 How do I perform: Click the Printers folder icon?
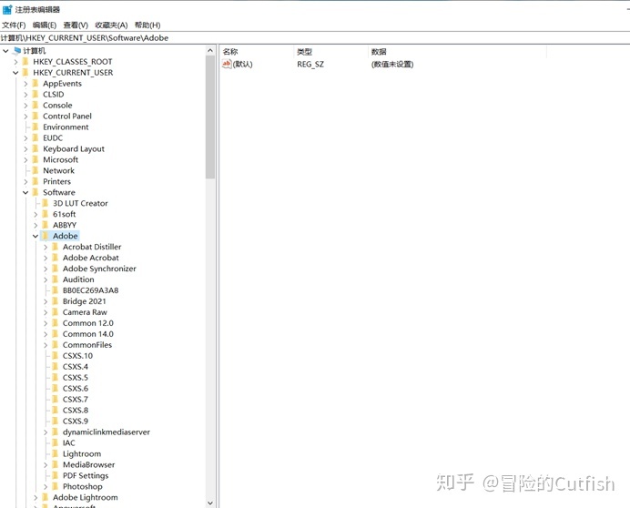36,181
